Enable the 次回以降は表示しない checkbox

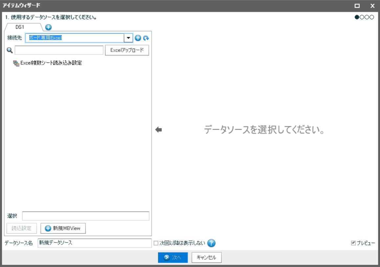click(156, 243)
